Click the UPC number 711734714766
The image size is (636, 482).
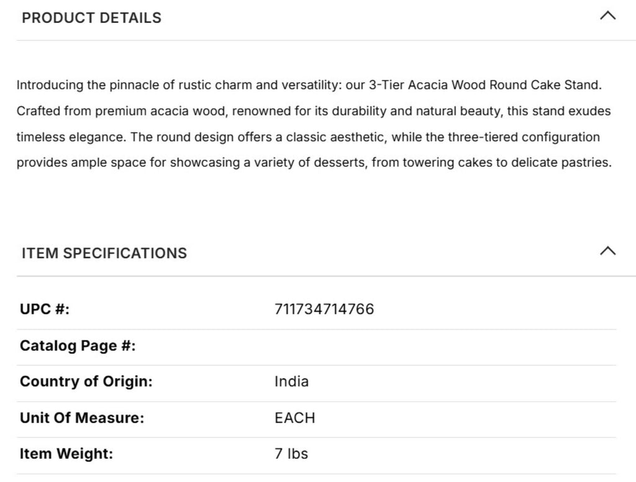tap(324, 309)
